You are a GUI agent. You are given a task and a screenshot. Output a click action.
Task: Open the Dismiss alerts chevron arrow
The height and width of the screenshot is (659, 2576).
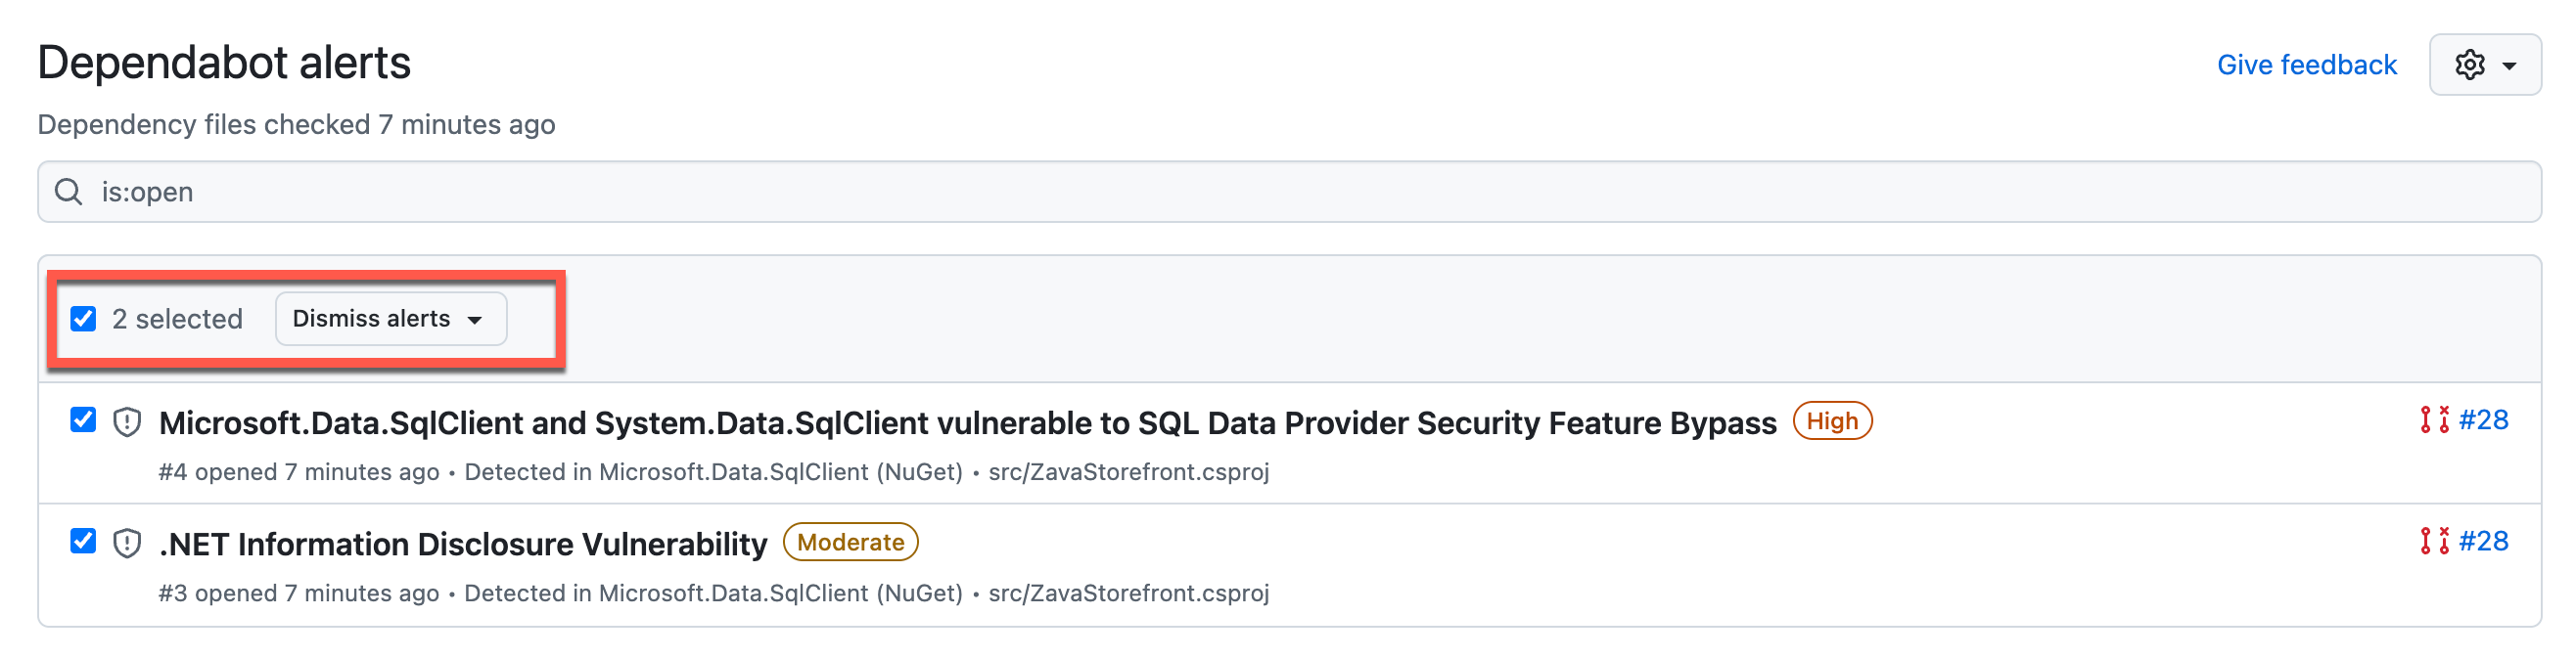coord(475,321)
